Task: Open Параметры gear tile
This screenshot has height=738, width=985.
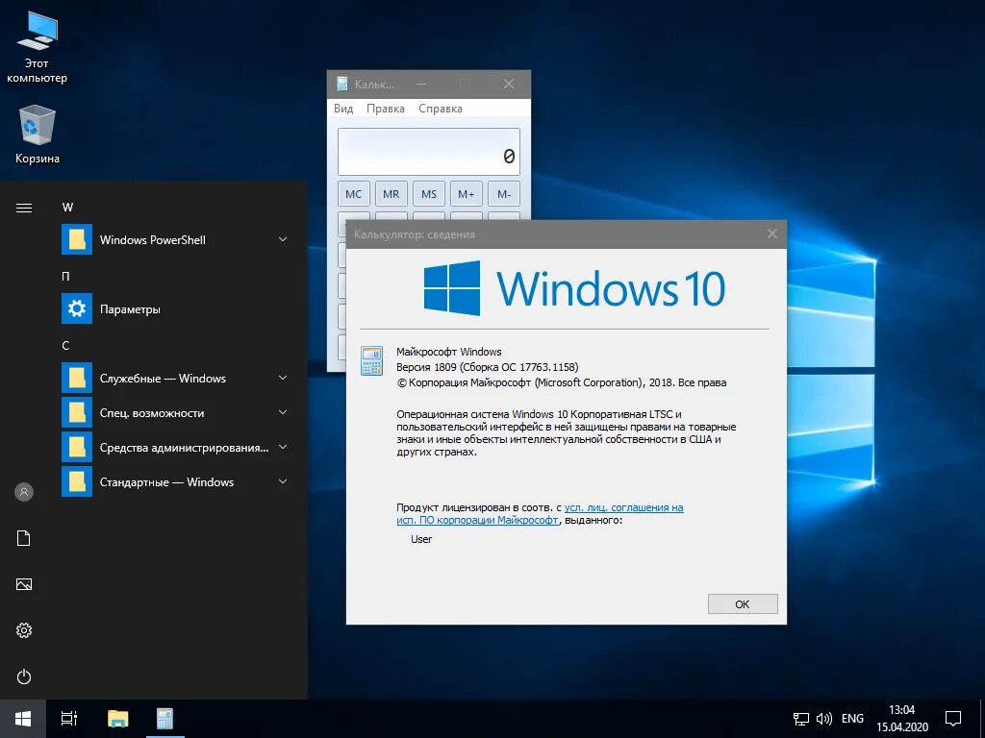Action: tap(77, 308)
